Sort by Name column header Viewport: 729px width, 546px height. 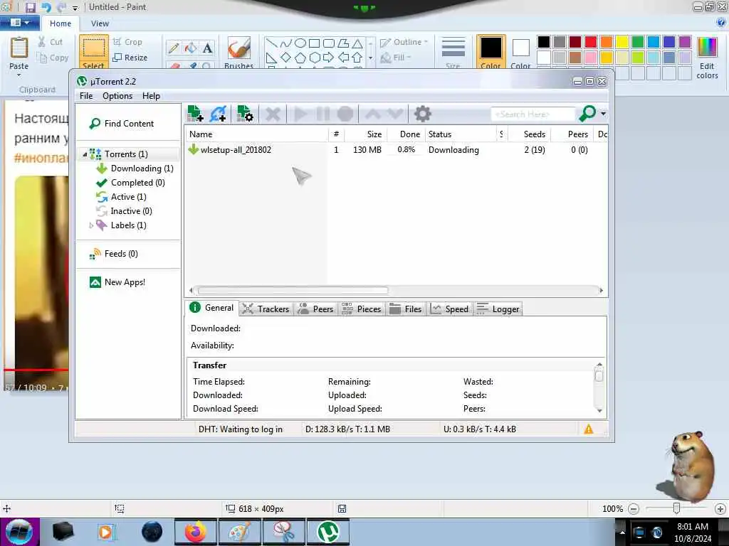[256, 134]
